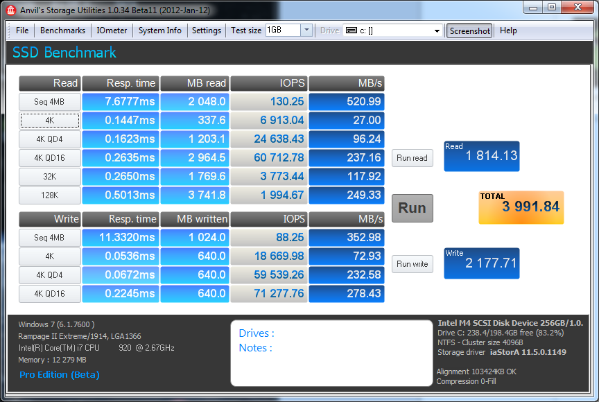Click the 59 539.26 IOPS write value

pyautogui.click(x=269, y=275)
